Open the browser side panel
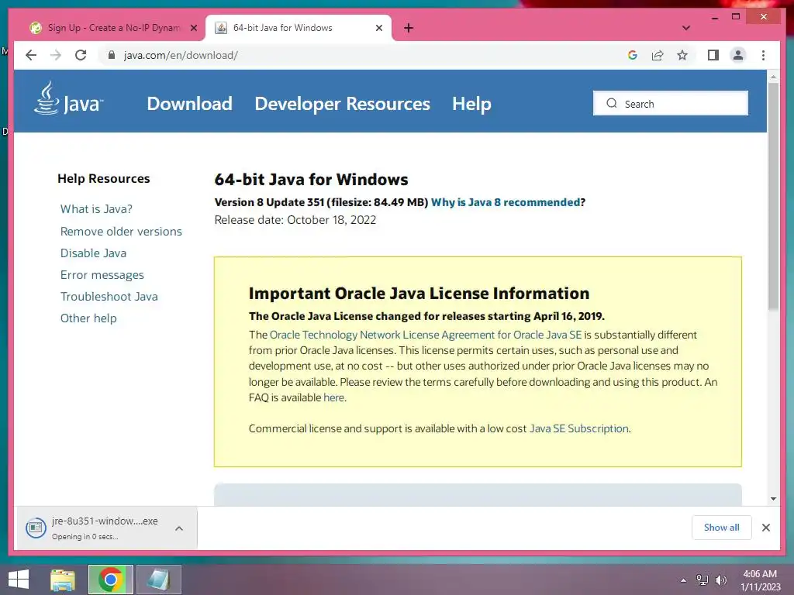 (x=713, y=55)
